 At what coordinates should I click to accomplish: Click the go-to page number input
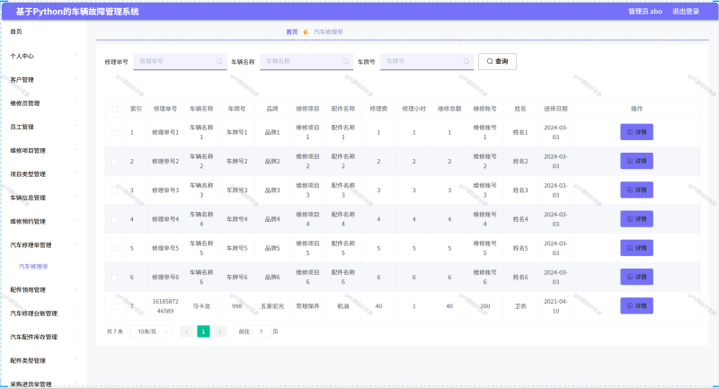pos(262,332)
